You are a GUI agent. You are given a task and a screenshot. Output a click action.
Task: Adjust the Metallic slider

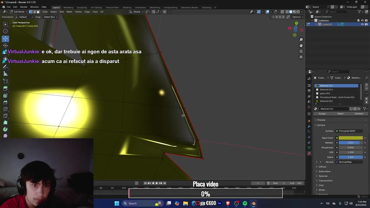pos(351,143)
